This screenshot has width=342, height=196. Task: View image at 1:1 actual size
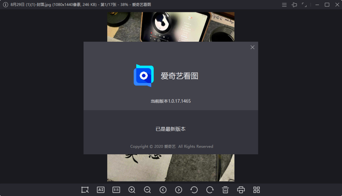[x=116, y=190]
